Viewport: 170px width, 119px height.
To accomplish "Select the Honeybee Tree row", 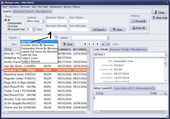I will click(x=45, y=70).
